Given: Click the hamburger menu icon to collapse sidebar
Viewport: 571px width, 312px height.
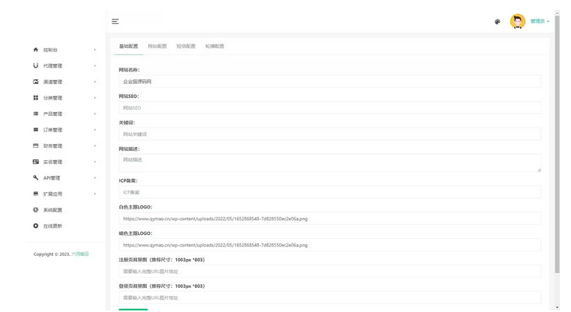Looking at the screenshot, I should pos(115,22).
